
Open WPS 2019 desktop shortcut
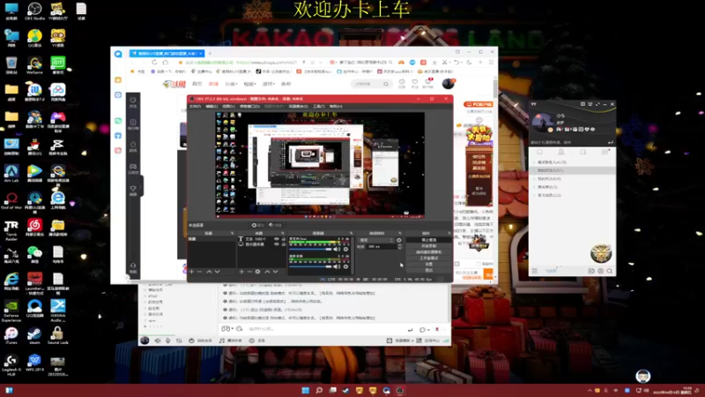tap(34, 363)
